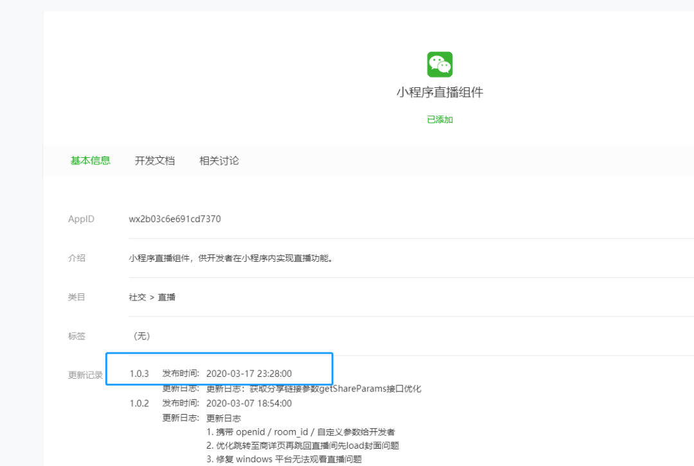Click changelog item 2 about load封面问题
This screenshot has height=466, width=694.
[x=303, y=445]
